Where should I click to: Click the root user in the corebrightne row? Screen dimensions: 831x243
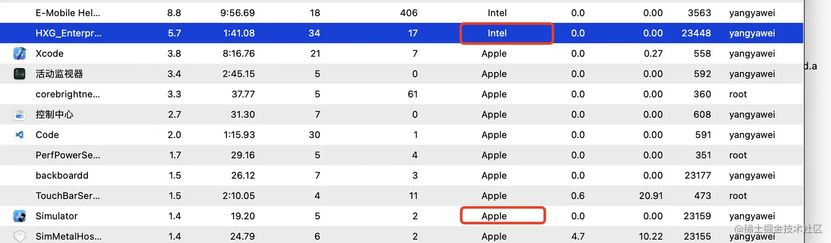(738, 94)
